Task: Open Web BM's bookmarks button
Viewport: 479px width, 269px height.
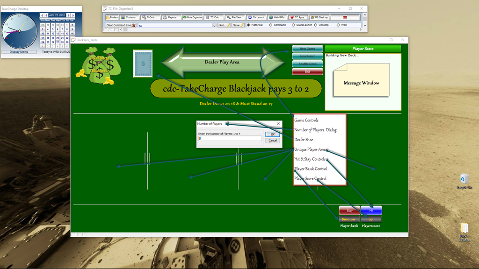Action: (276, 17)
